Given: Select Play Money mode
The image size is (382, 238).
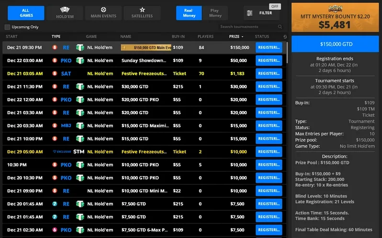Looking at the screenshot, I should point(215,13).
